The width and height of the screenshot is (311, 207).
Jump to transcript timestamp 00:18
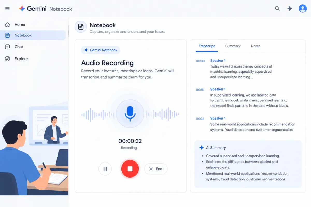200,90
